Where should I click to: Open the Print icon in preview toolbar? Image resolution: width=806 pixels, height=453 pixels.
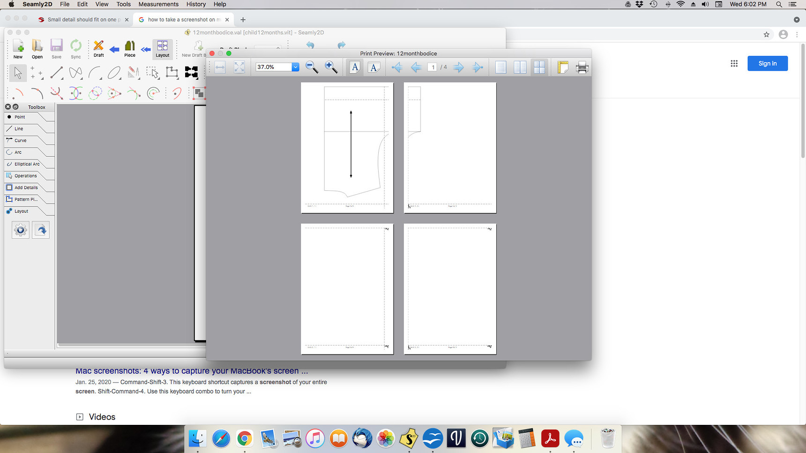[582, 67]
